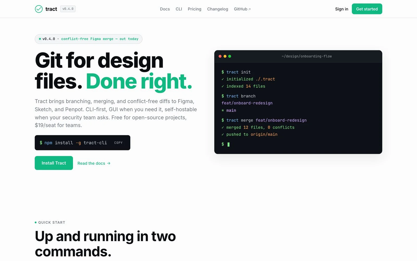Screen dimensions: 417x261
Task: Open the v0.4.0 release announcement pill
Action: 89,39
